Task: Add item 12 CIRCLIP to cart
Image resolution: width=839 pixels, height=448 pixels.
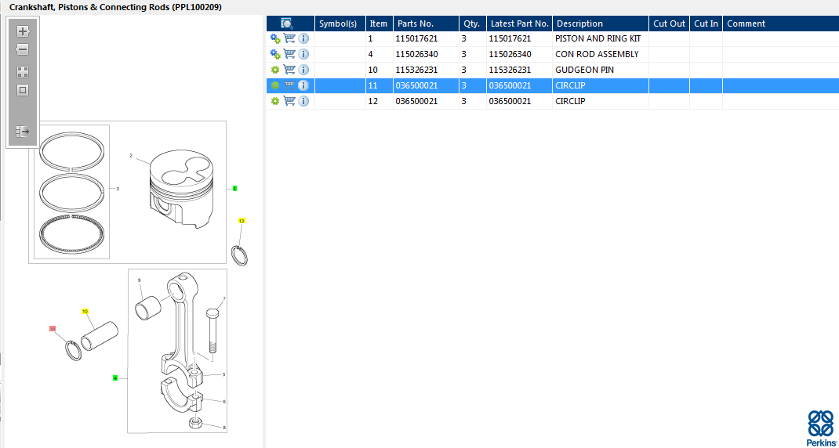Action: [289, 101]
